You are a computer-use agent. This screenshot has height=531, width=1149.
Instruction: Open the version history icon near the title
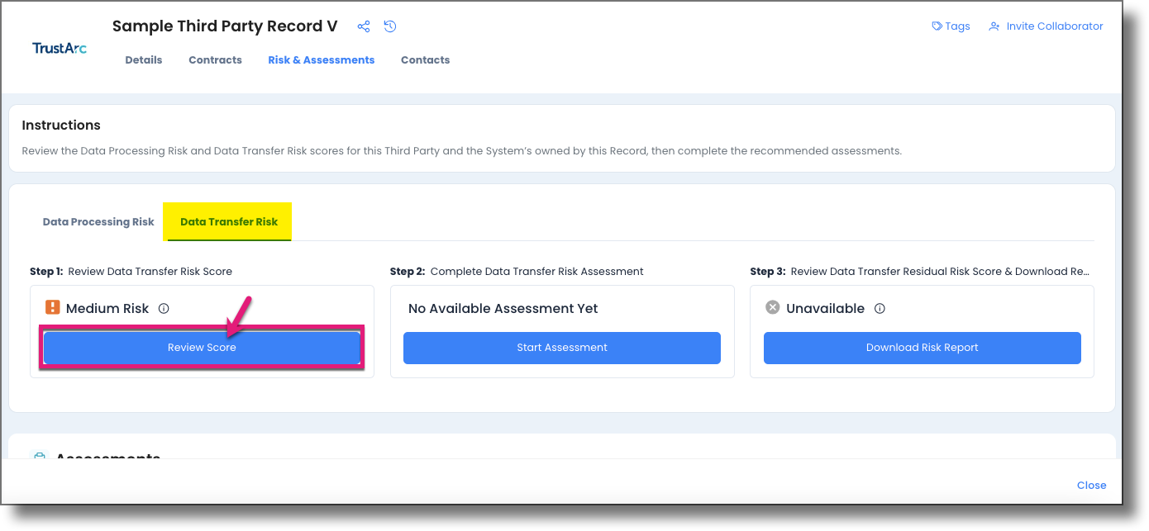pos(389,26)
